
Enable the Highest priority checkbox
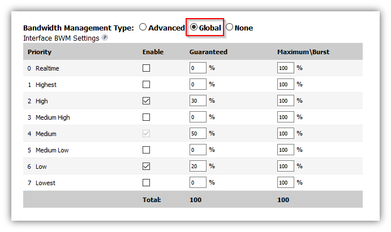[146, 84]
